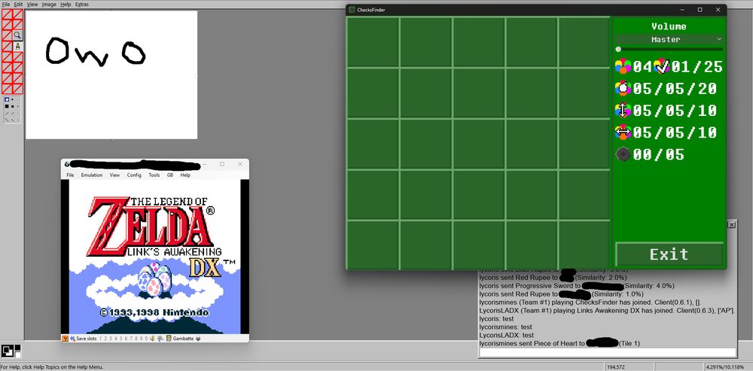Select save slot 7 in emulator status bar
Image resolution: width=753 pixels, height=371 pixels.
point(131,339)
